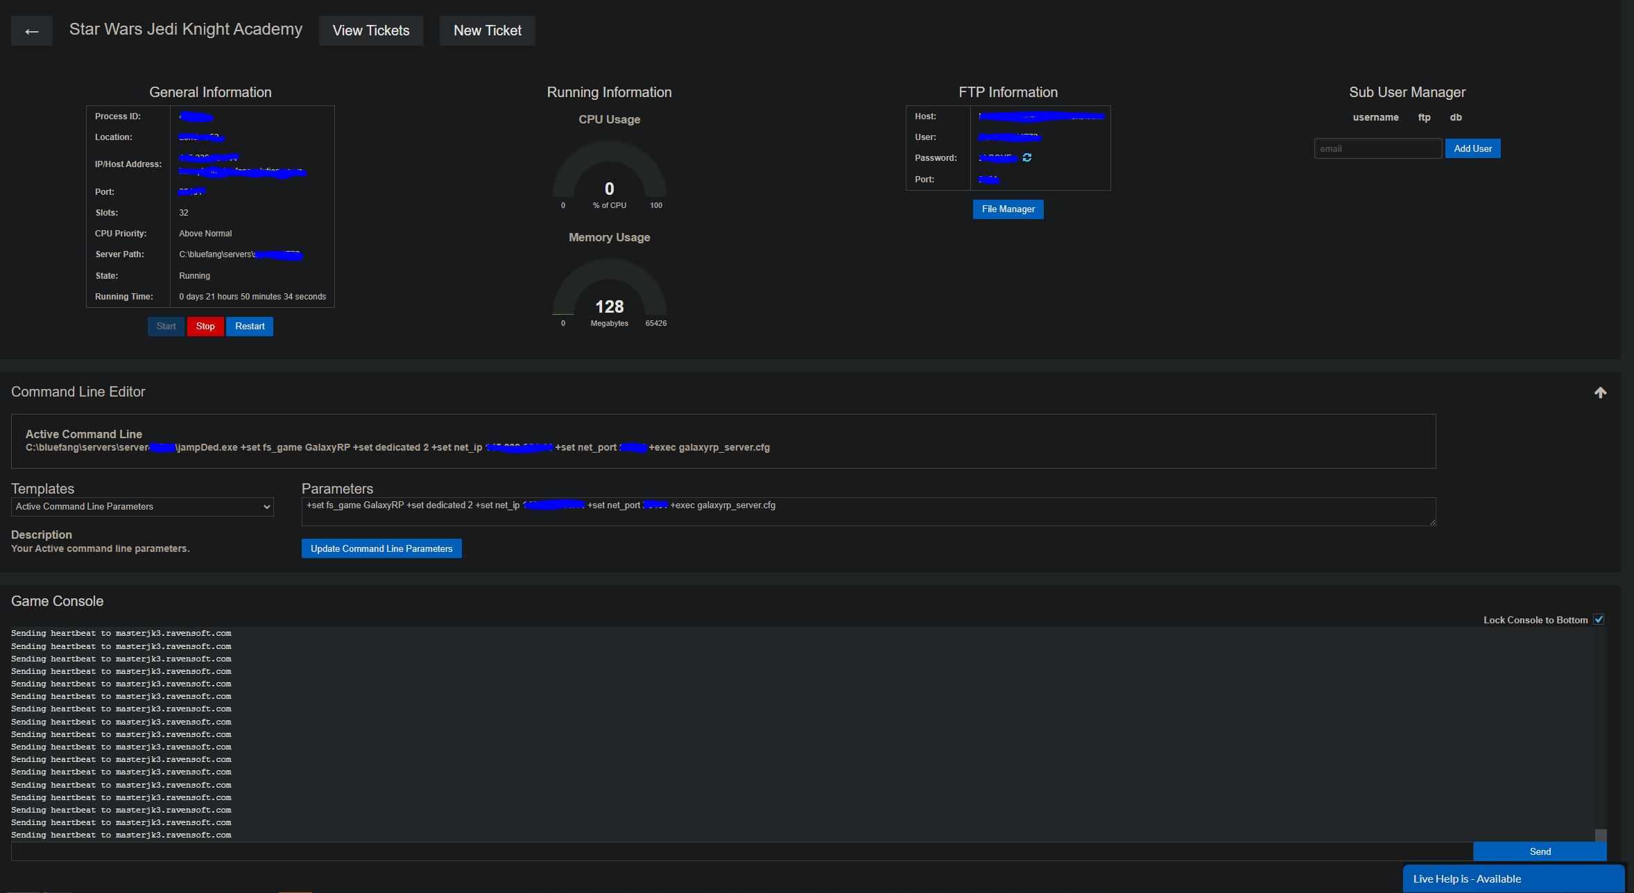Click the State value Running
Image resolution: width=1634 pixels, height=893 pixels.
coord(194,276)
